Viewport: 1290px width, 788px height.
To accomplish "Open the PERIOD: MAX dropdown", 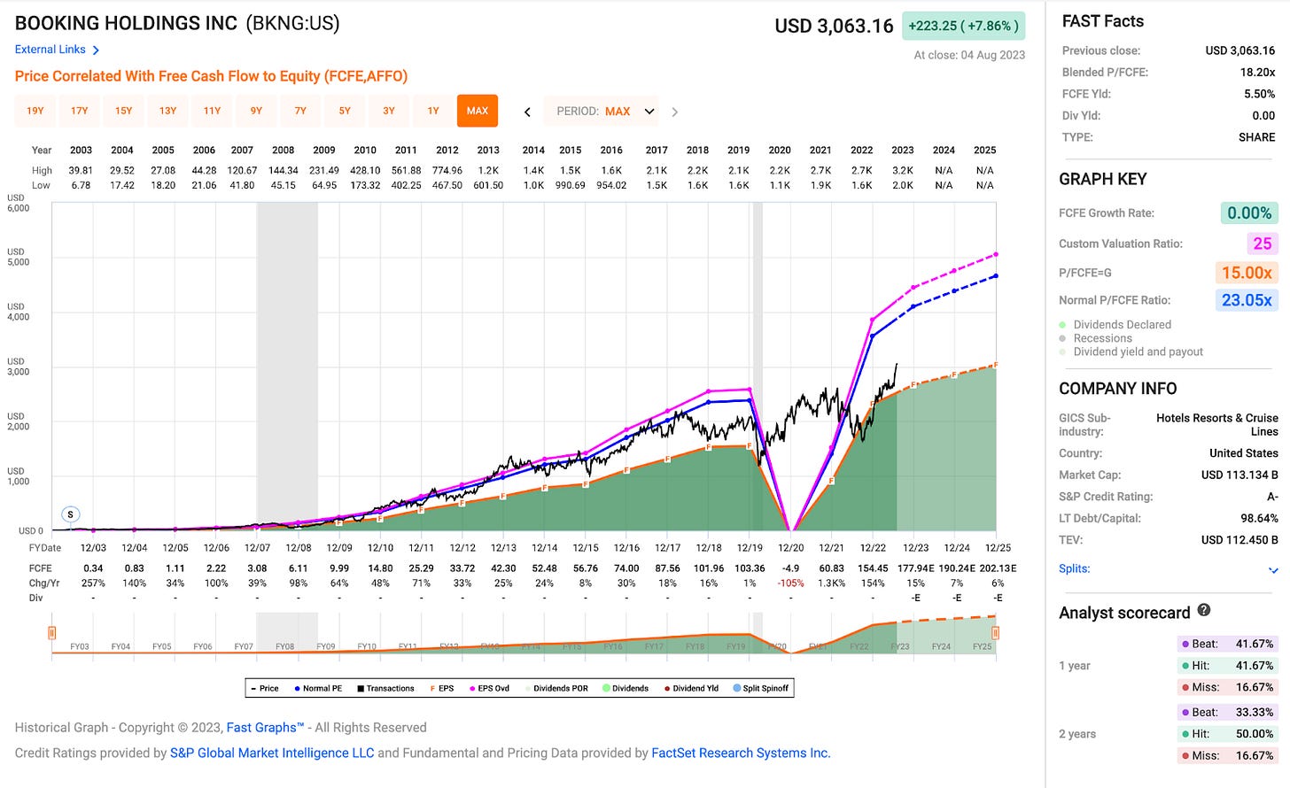I will pos(602,112).
